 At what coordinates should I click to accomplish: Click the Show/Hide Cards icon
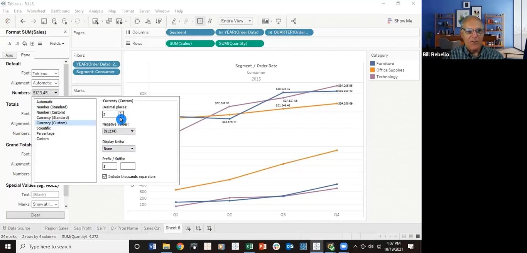(x=265, y=21)
